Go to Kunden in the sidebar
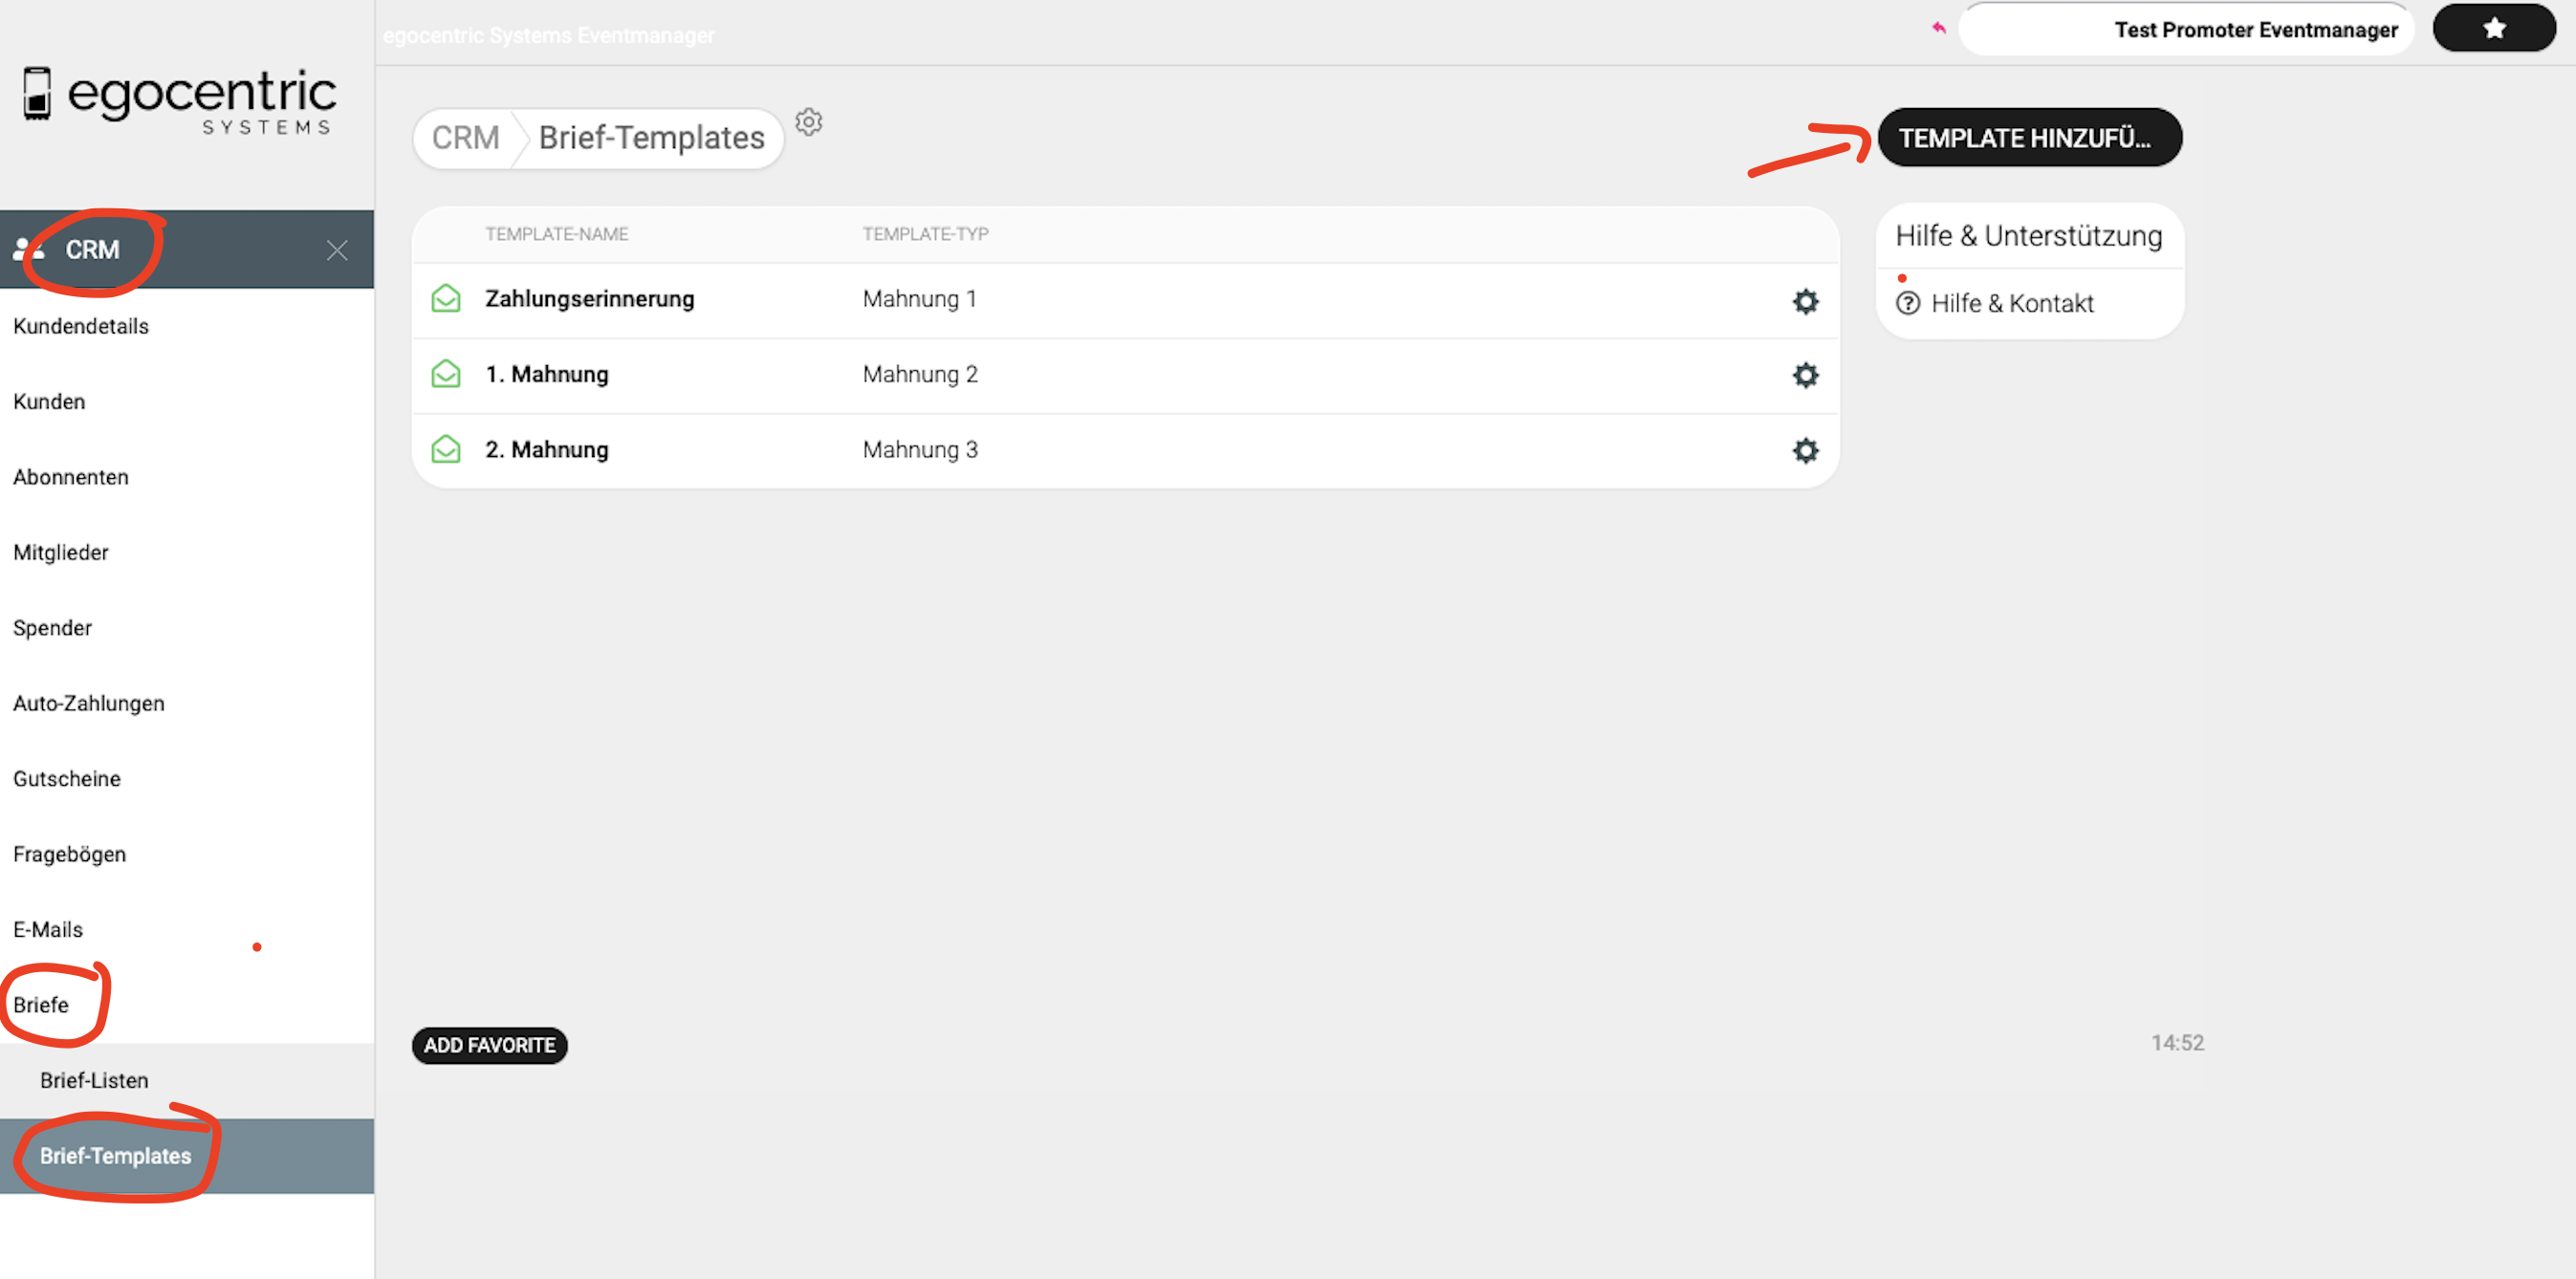The height and width of the screenshot is (1279, 2576). coord(49,401)
